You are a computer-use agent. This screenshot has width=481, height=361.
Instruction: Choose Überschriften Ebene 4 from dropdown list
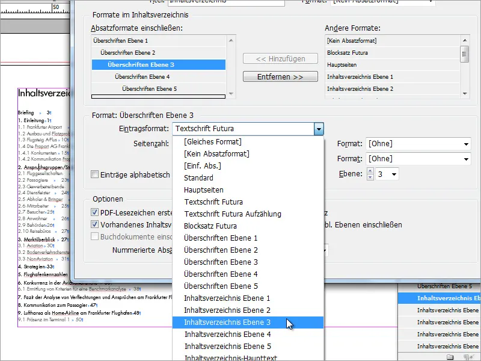248,274
